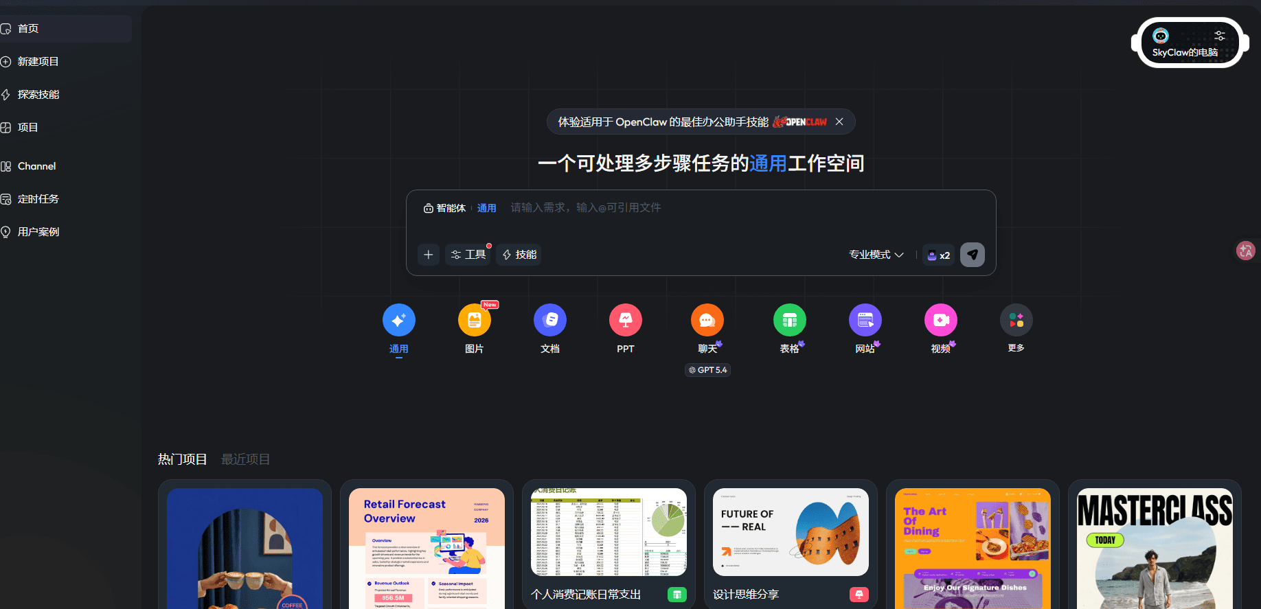Image resolution: width=1261 pixels, height=609 pixels.
Task: Select the 文档 document category icon
Action: 550,320
